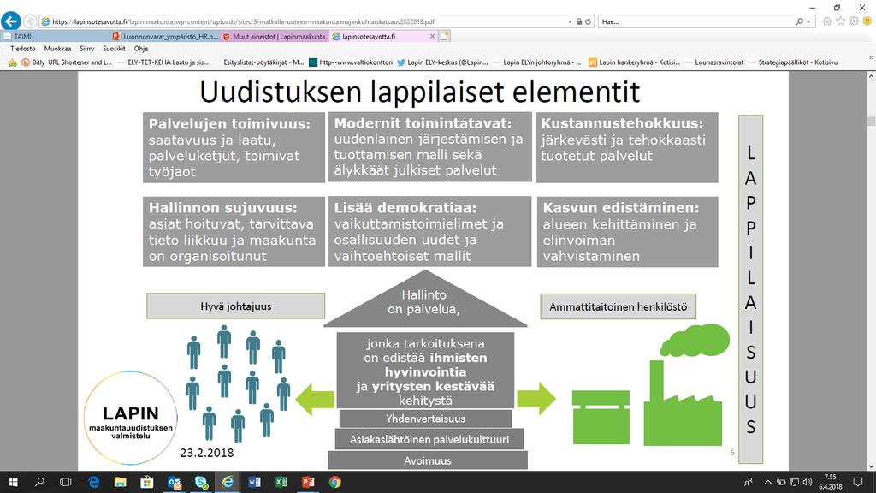Show hidden system tray icons

[767, 482]
